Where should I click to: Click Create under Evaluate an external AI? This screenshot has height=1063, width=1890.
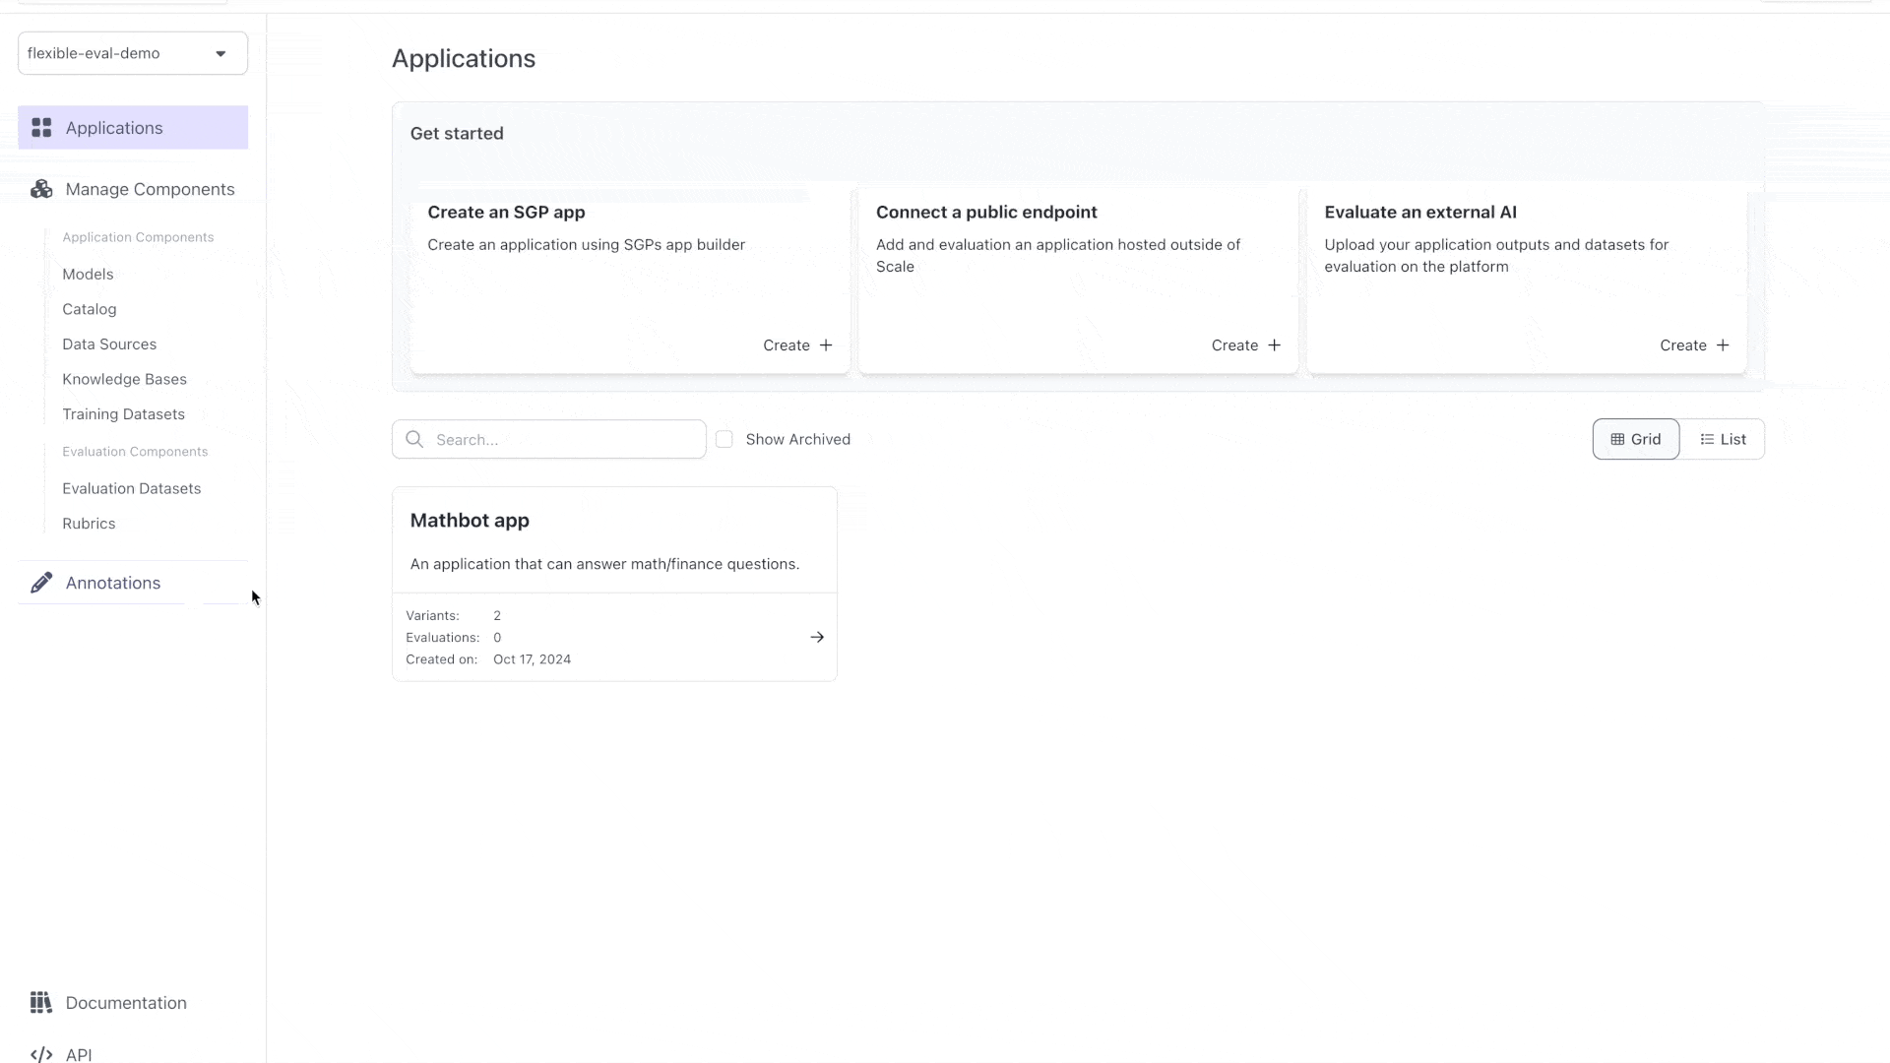pyautogui.click(x=1693, y=345)
